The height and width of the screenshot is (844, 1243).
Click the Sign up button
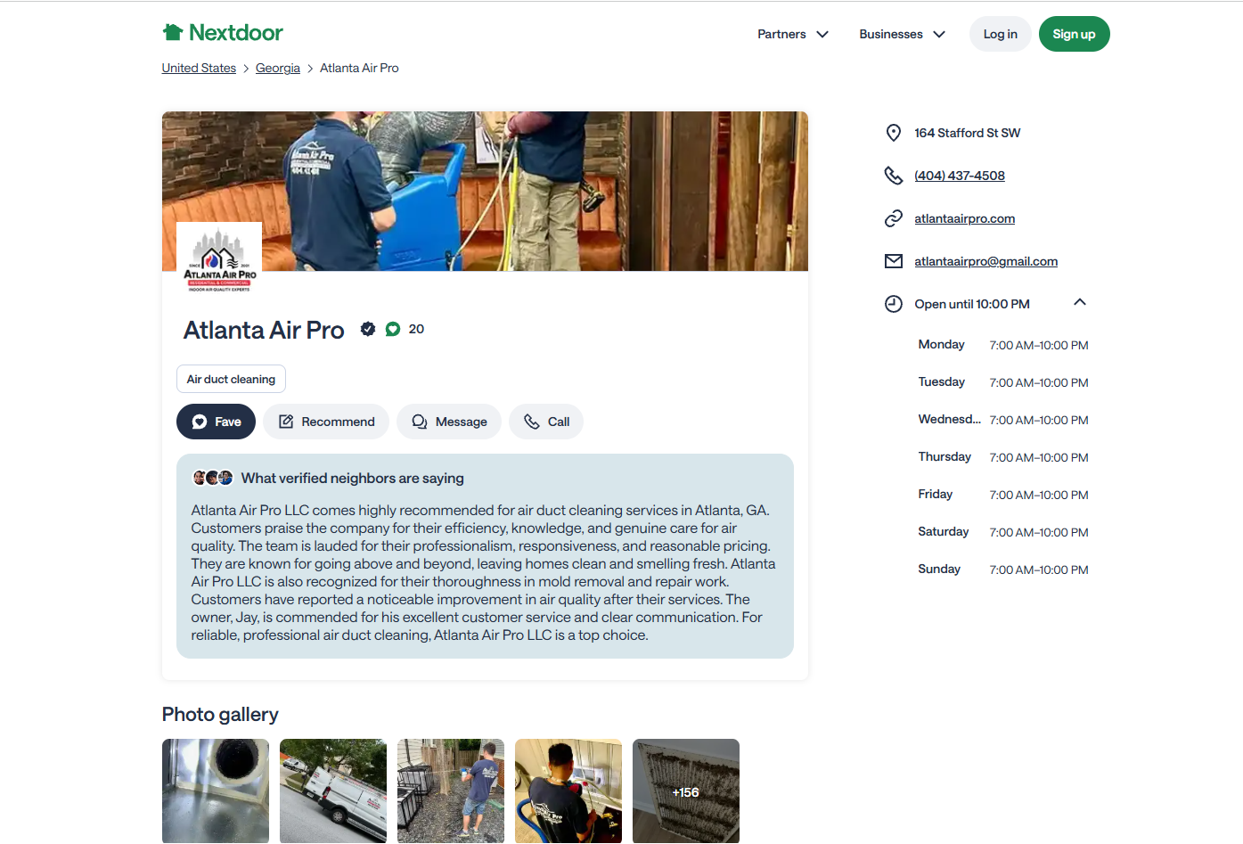point(1074,34)
